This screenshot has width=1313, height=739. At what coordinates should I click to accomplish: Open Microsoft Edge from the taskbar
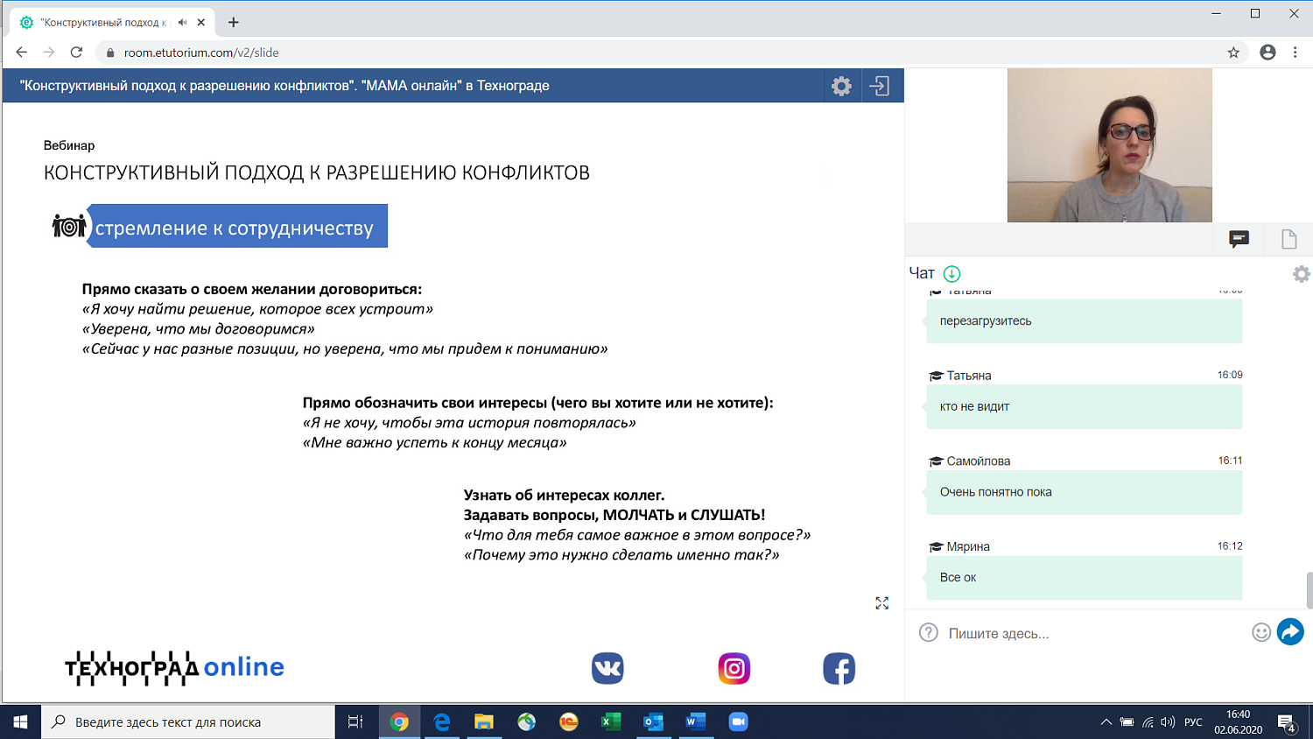click(442, 722)
